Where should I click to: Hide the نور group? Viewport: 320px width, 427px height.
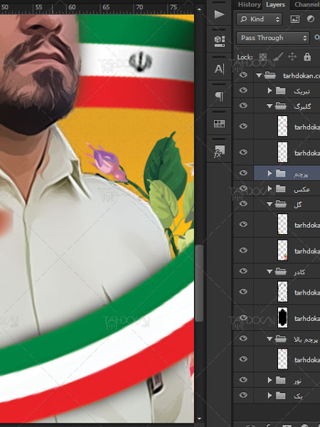click(243, 379)
